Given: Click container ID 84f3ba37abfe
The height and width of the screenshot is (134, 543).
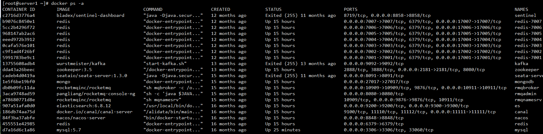Looking at the screenshot, I should coord(19,118).
